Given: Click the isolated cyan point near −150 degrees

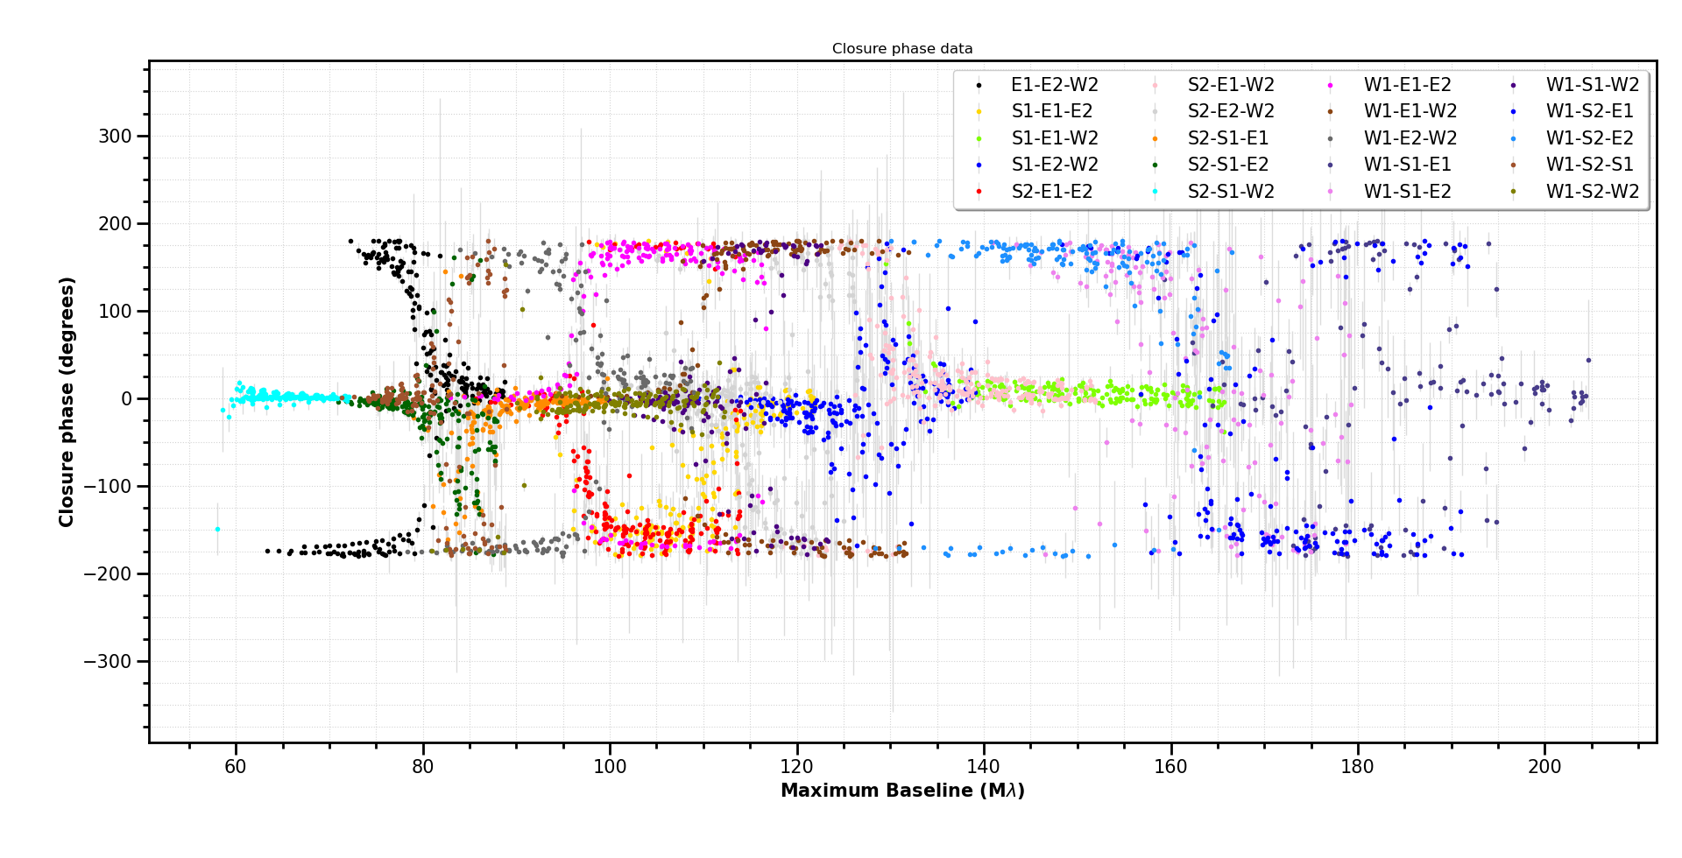Looking at the screenshot, I should (218, 529).
